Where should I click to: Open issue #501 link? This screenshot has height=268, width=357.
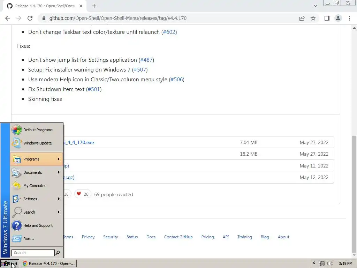tap(94, 89)
